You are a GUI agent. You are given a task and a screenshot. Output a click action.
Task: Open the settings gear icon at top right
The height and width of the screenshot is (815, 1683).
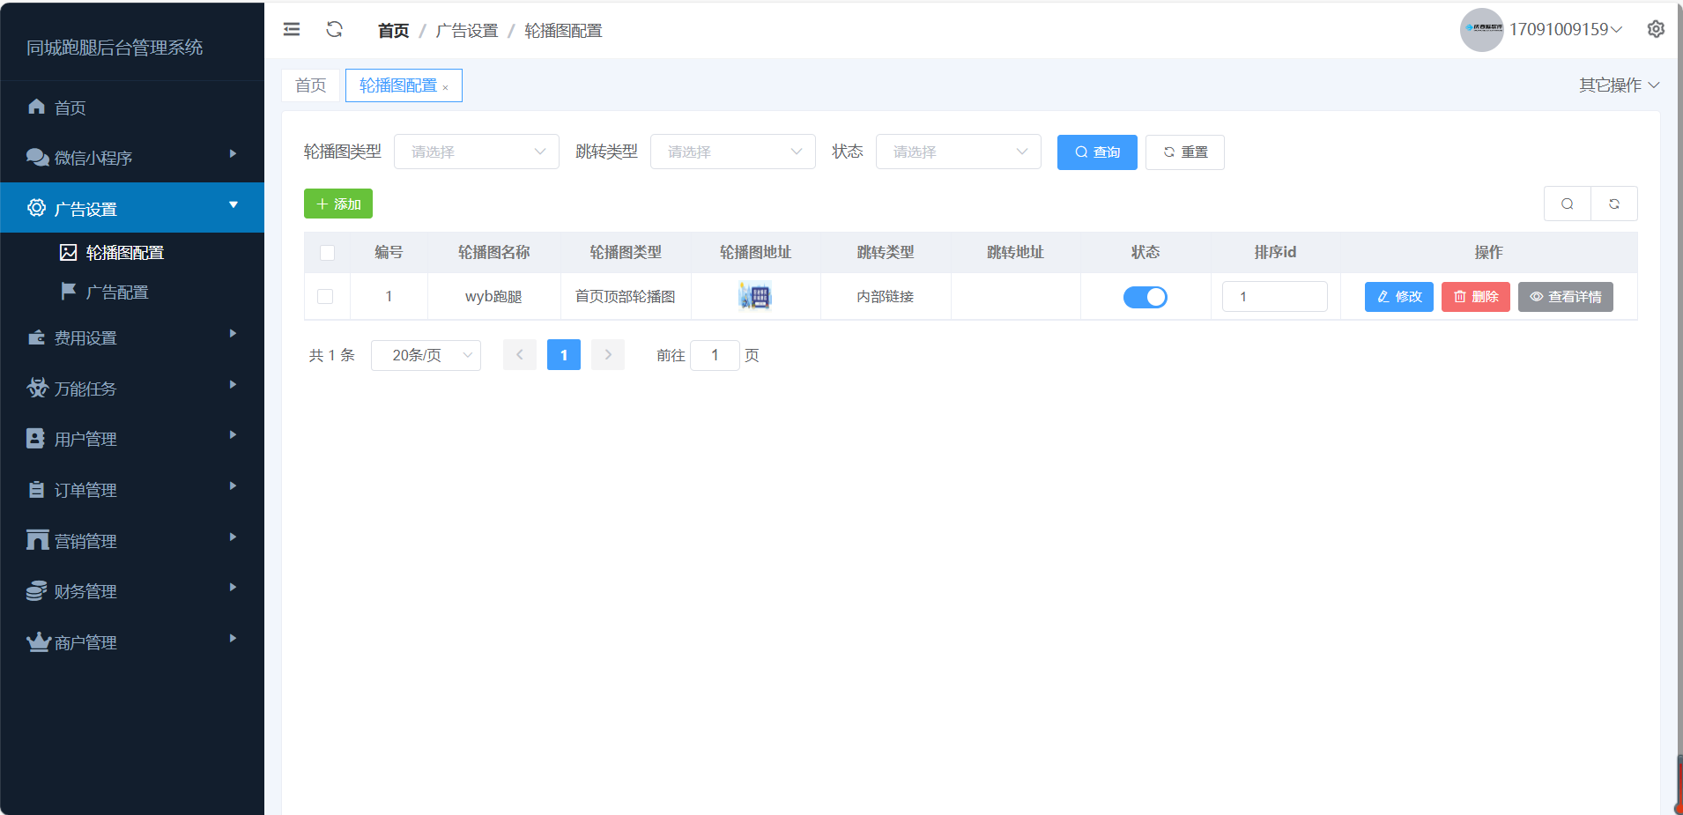[x=1656, y=29]
